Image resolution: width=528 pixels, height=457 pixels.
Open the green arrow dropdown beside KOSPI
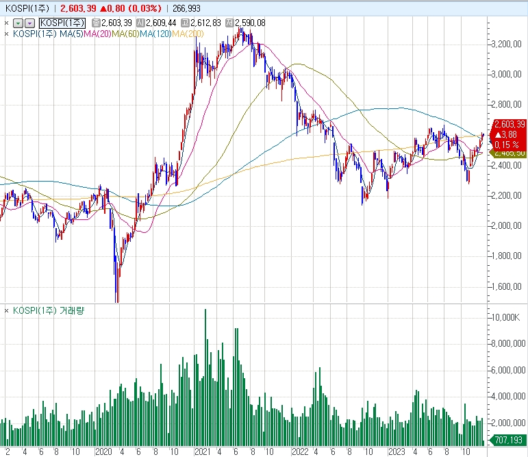18,23
